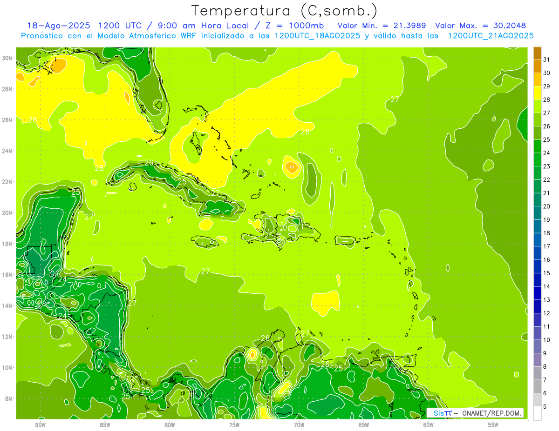Click the "Valor Min. = 21.3989" readout

click(x=382, y=26)
